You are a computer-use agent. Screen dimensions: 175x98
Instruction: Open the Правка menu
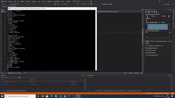(x=10, y=1)
